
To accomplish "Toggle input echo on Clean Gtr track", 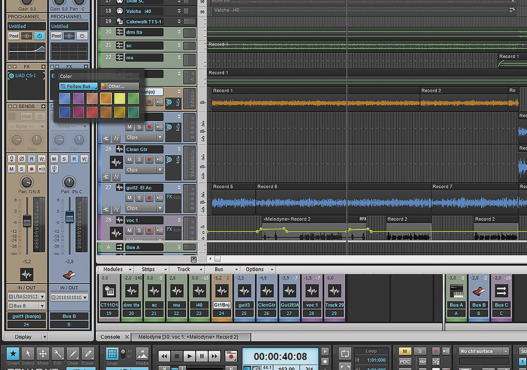I will tap(159, 159).
